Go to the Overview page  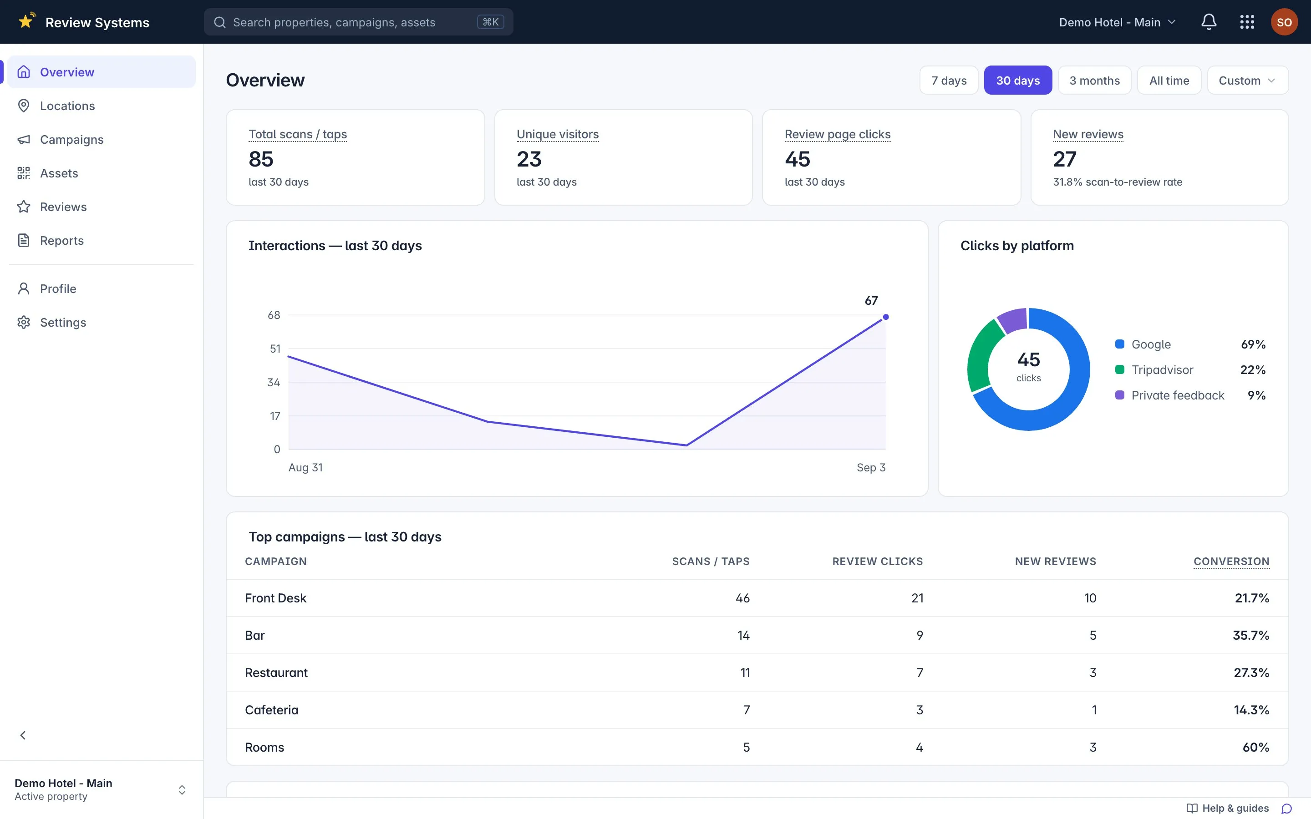(102, 72)
